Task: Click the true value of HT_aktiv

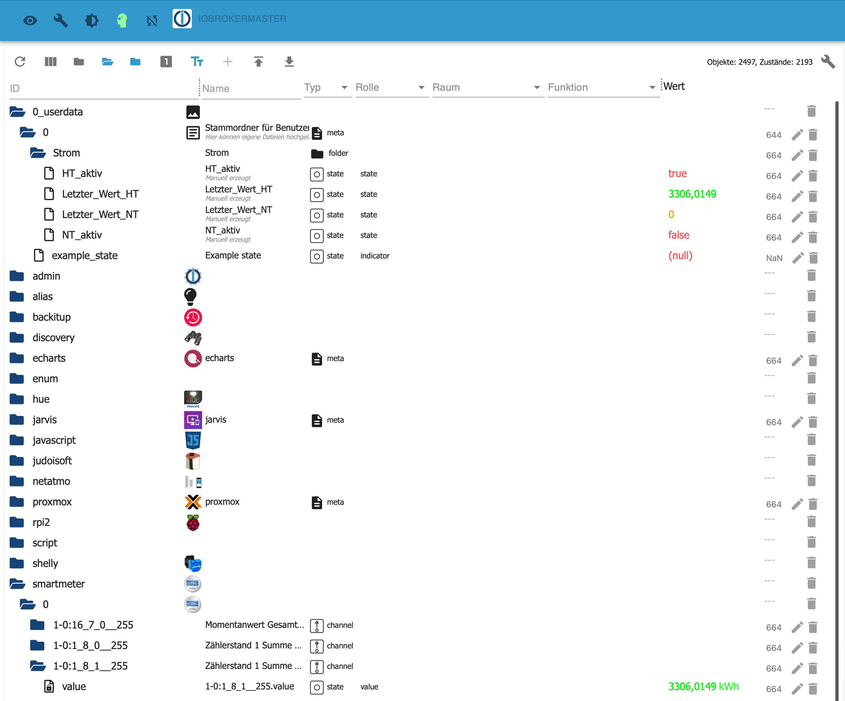Action: coord(677,173)
